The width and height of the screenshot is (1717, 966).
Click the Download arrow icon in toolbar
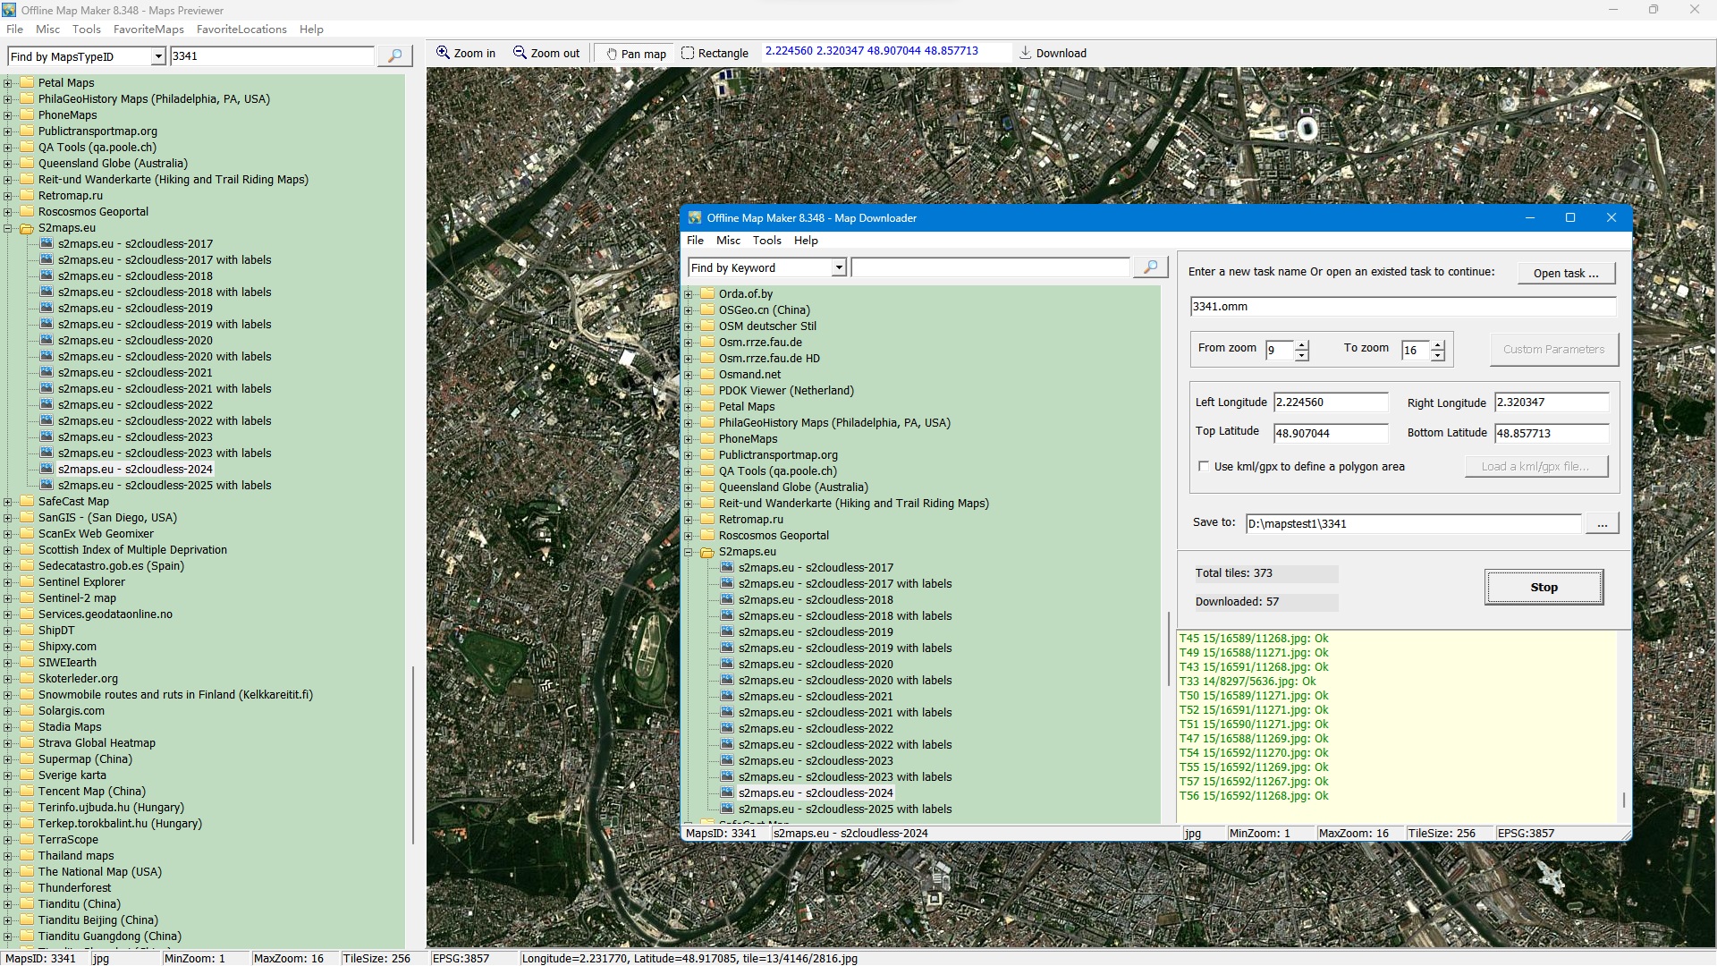pyautogui.click(x=1025, y=53)
